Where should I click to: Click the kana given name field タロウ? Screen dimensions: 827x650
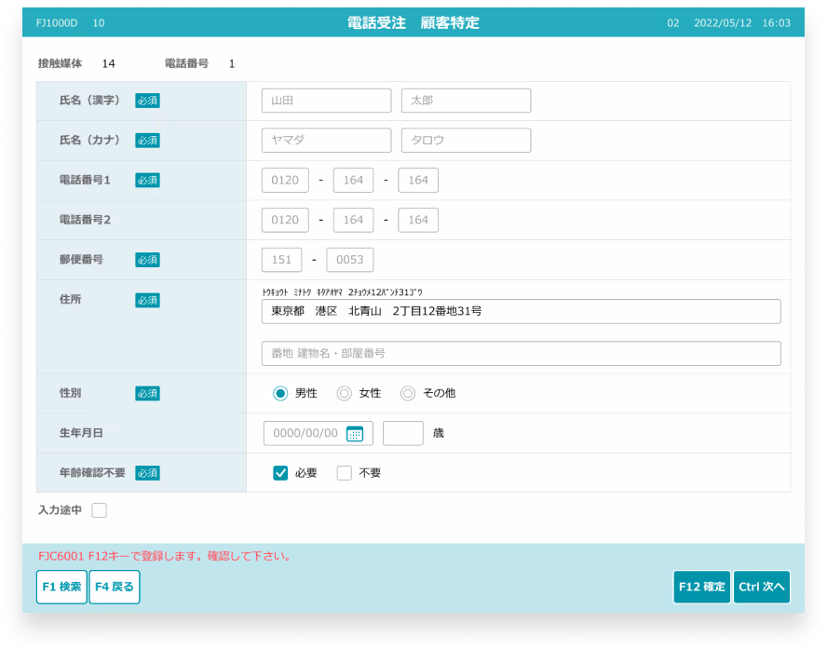click(x=467, y=141)
